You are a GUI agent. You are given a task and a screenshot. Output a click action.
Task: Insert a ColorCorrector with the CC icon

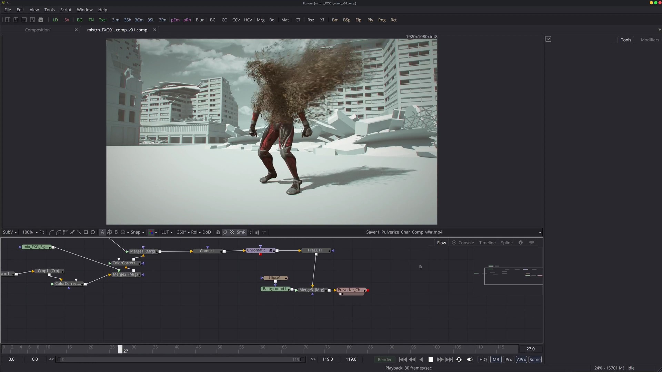coord(224,20)
